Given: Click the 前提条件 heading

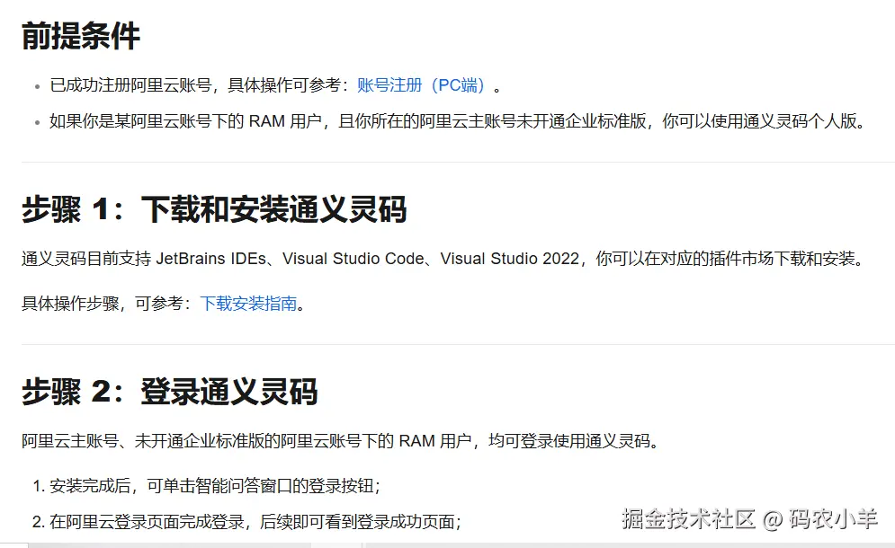Looking at the screenshot, I should [x=80, y=36].
